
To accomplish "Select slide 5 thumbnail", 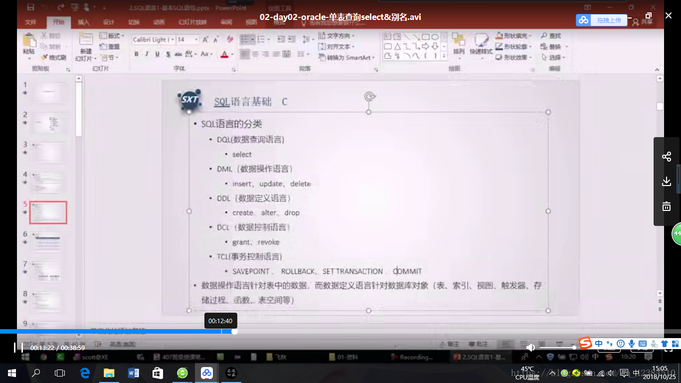I will (48, 212).
